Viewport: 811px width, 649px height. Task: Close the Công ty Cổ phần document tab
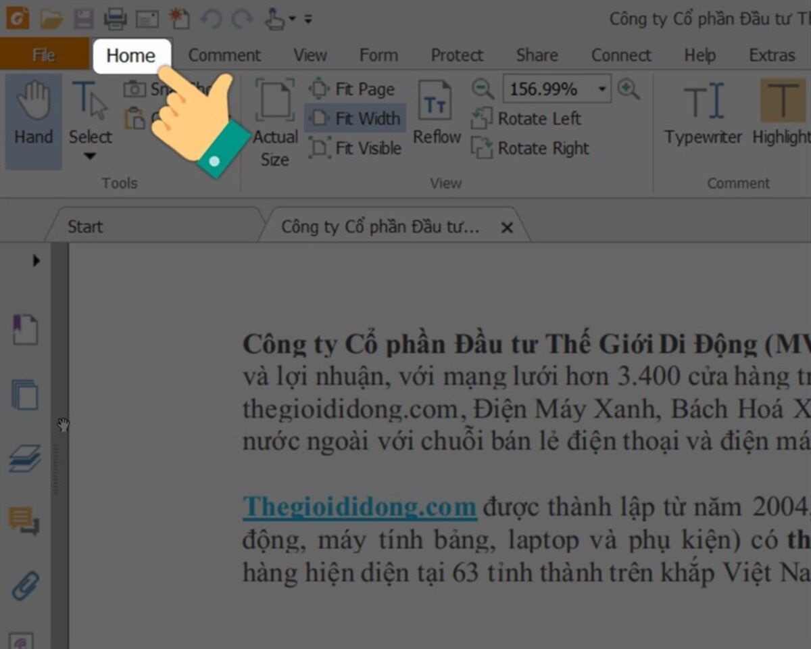point(507,228)
